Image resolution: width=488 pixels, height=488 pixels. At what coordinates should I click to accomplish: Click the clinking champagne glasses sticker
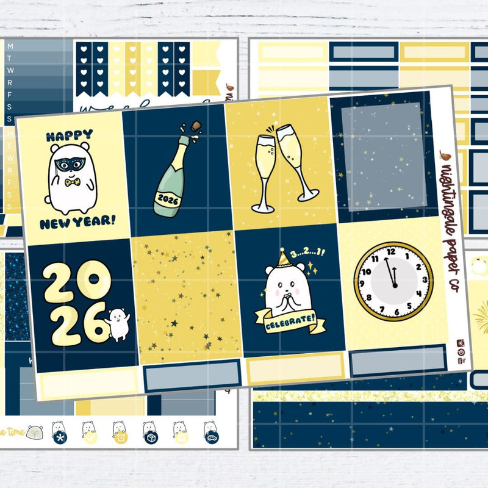tap(284, 163)
